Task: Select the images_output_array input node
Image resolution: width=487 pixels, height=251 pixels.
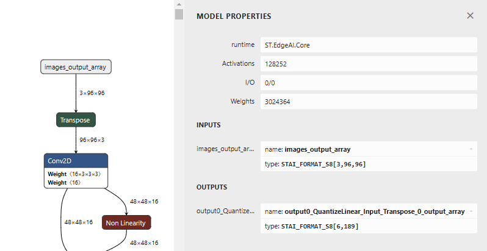Action: pos(76,66)
